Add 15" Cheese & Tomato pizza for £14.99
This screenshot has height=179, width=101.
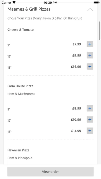[x=90, y=67]
